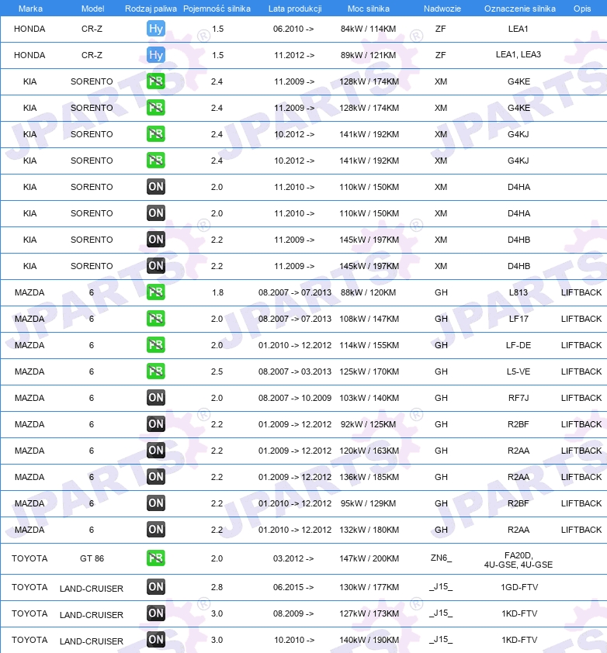The height and width of the screenshot is (653, 607).
Task: Select the 103kW / 140KM power cell
Action: tap(369, 398)
